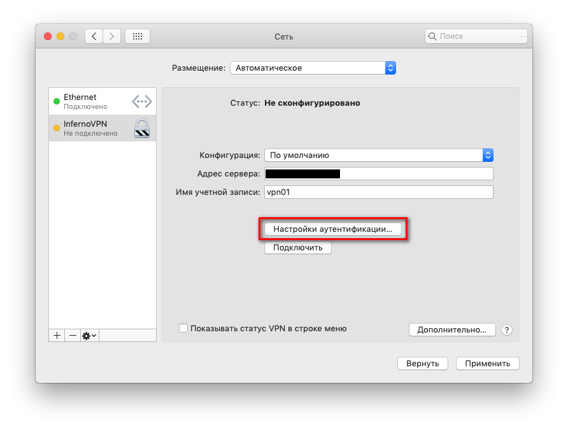Open help with the question mark button

507,330
